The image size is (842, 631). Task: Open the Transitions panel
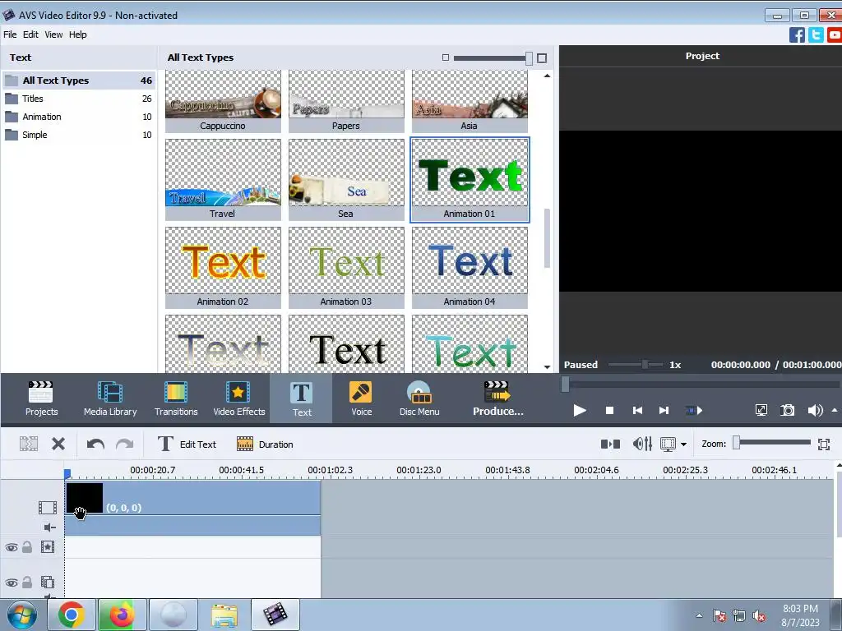(176, 398)
